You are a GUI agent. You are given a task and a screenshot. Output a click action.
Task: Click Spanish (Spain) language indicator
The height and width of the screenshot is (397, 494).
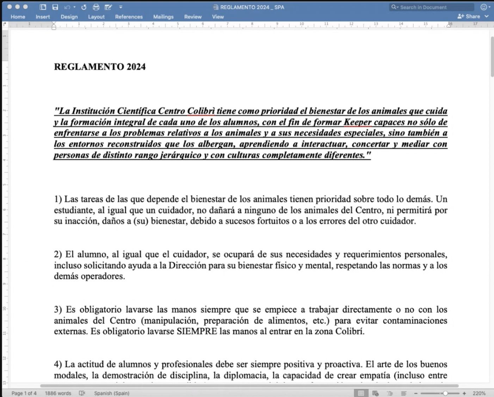(x=112, y=393)
